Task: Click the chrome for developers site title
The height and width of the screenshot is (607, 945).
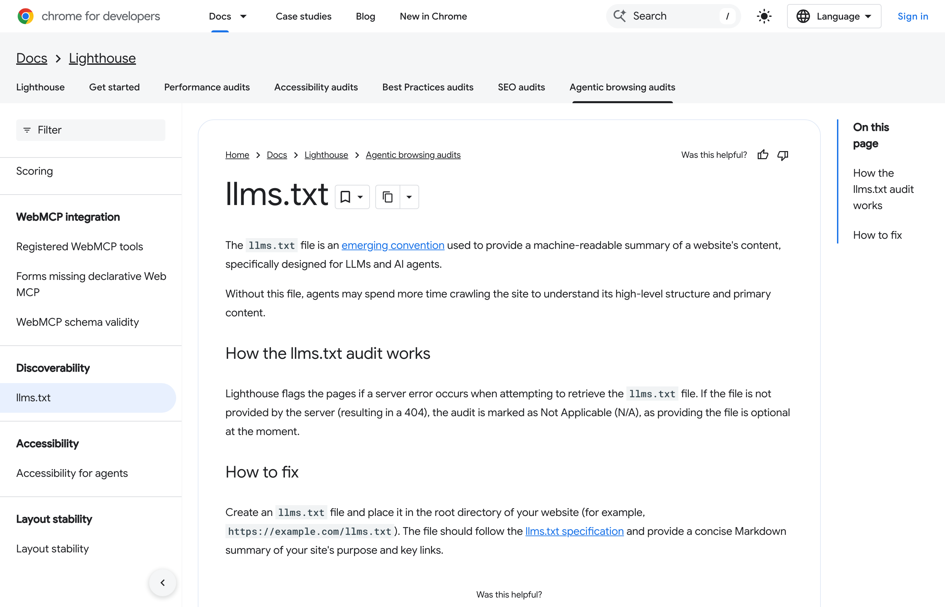Action: (101, 16)
